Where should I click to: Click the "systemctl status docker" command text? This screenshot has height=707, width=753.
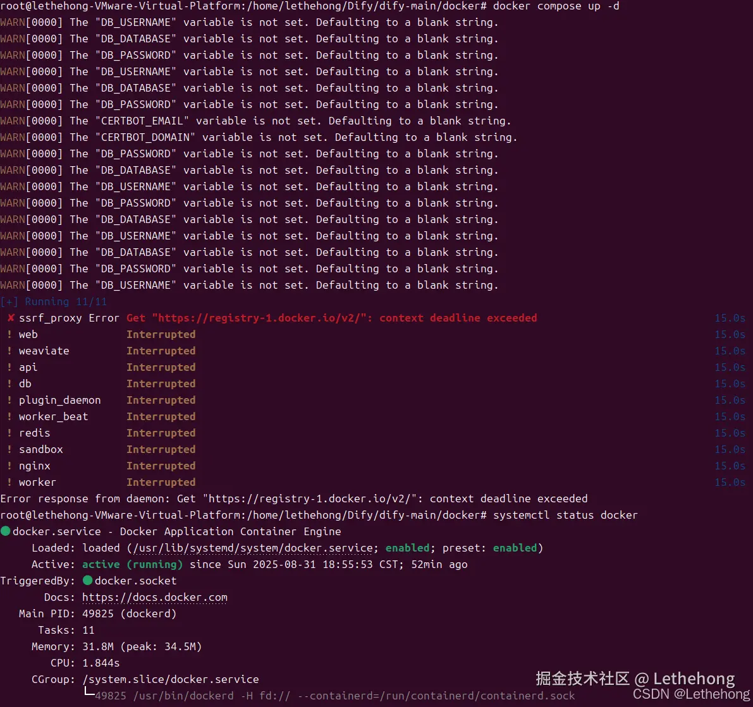[x=565, y=515]
